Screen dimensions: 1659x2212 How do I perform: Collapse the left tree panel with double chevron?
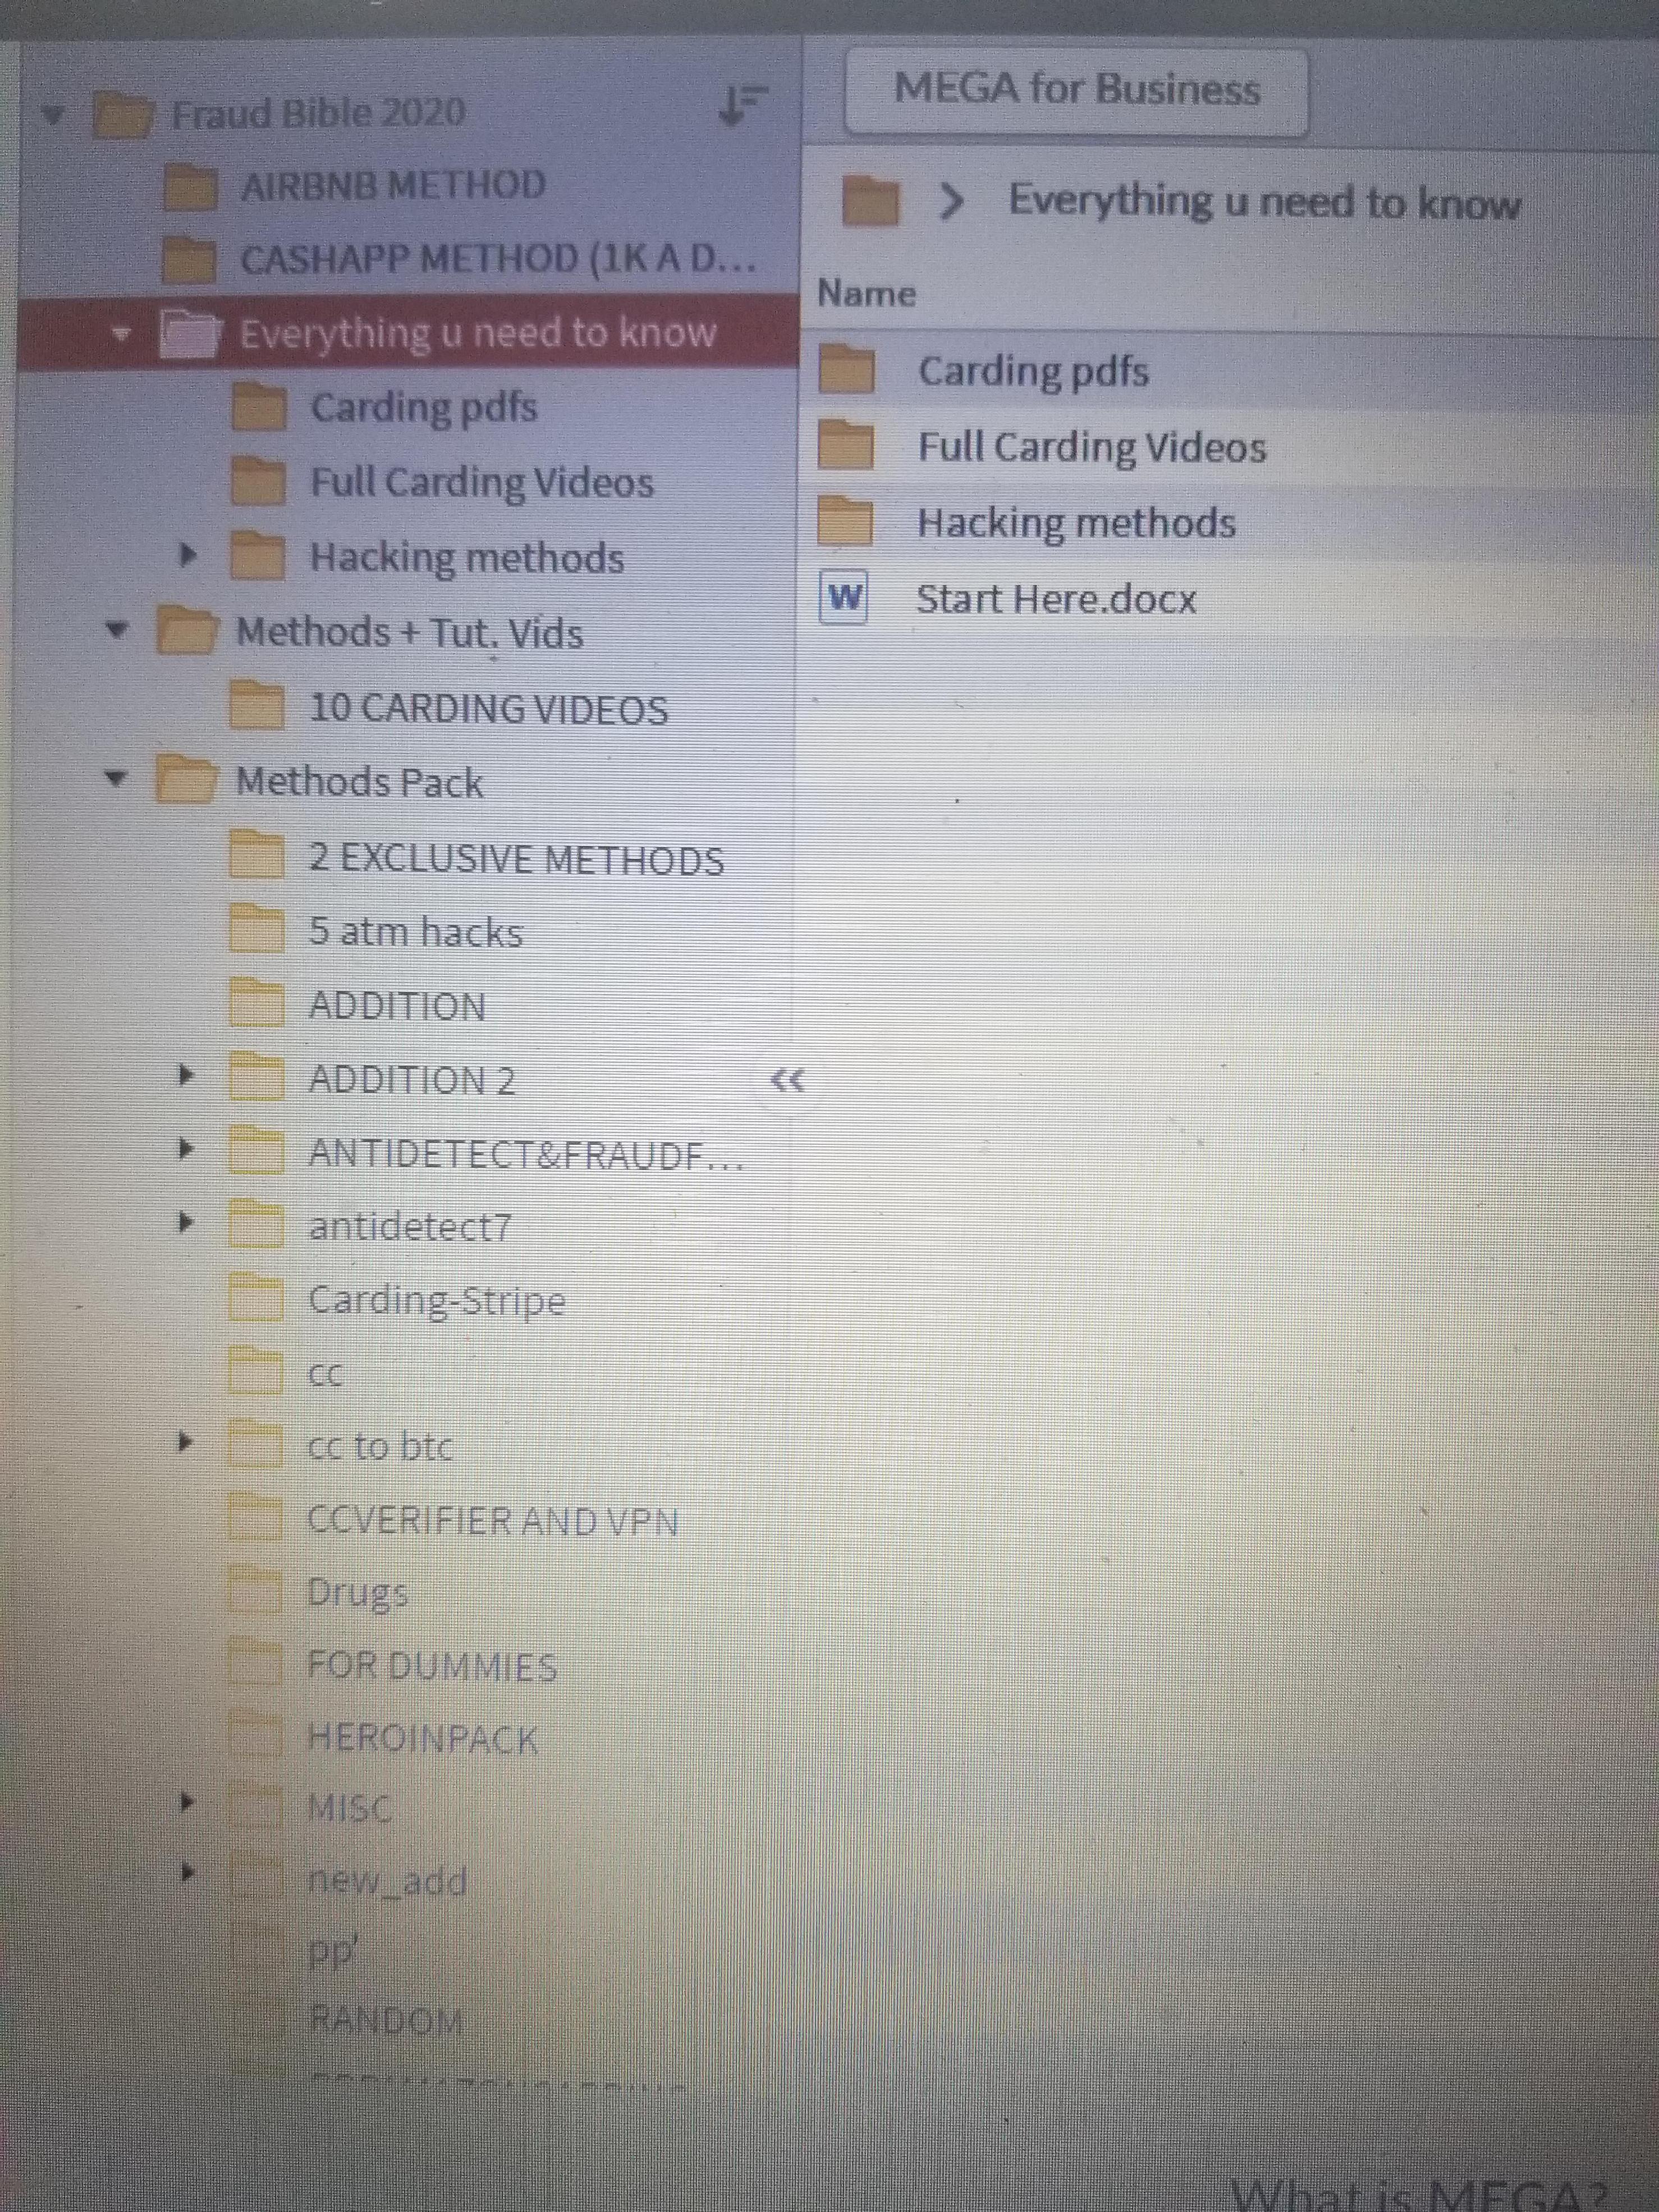coord(787,1080)
